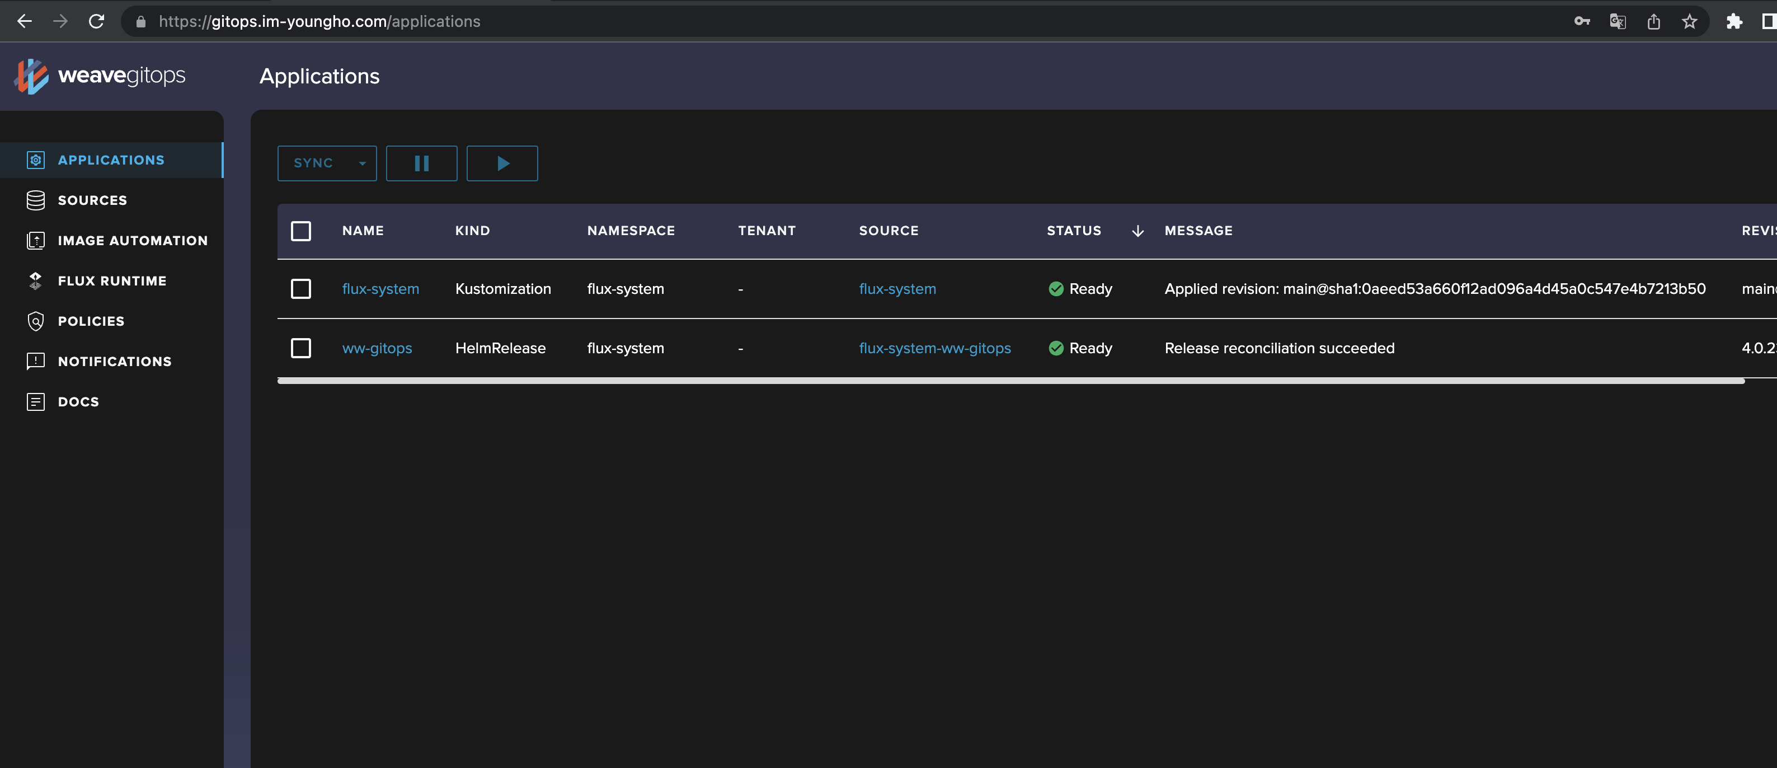The height and width of the screenshot is (768, 1777).
Task: Click the Notifications sidebar icon
Action: 35,362
